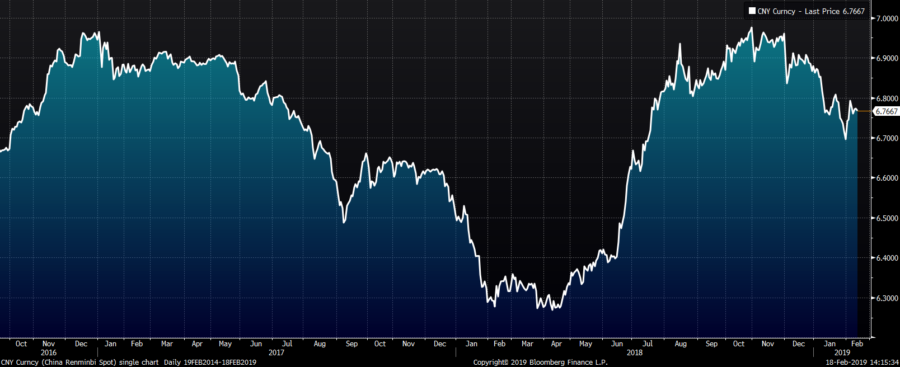Select the 6.5000 price axis label
This screenshot has height=367, width=900.
pos(887,218)
